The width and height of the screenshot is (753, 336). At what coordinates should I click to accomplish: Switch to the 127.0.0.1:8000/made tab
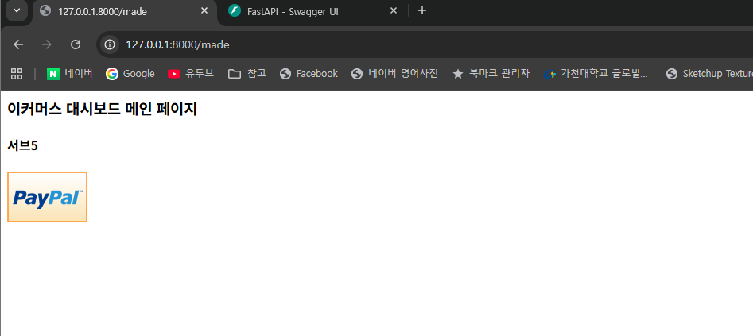click(x=125, y=12)
